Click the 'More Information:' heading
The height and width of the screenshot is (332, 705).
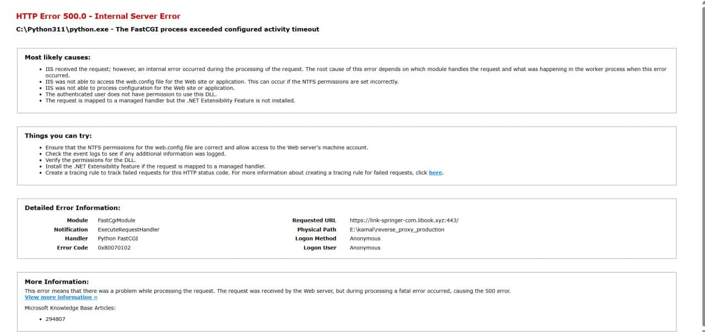point(56,282)
